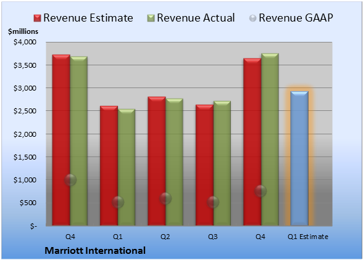Select the green actual bar for Q1

pos(127,168)
